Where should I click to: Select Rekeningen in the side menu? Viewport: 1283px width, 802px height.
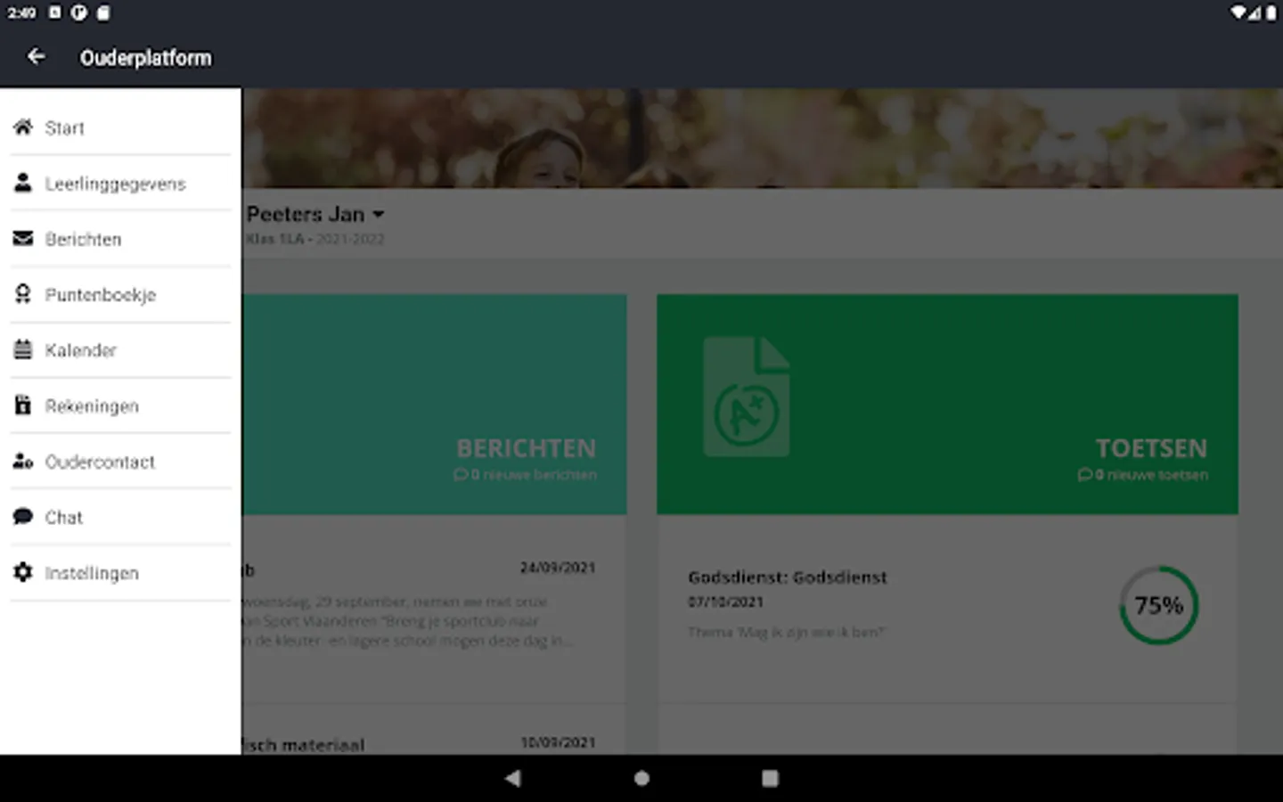click(120, 405)
